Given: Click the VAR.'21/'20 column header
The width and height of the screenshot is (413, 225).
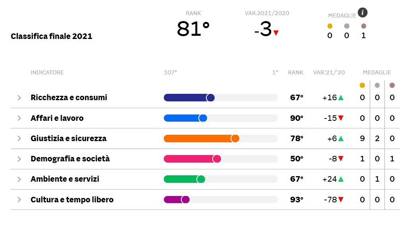Looking at the screenshot, I should coord(329,72).
